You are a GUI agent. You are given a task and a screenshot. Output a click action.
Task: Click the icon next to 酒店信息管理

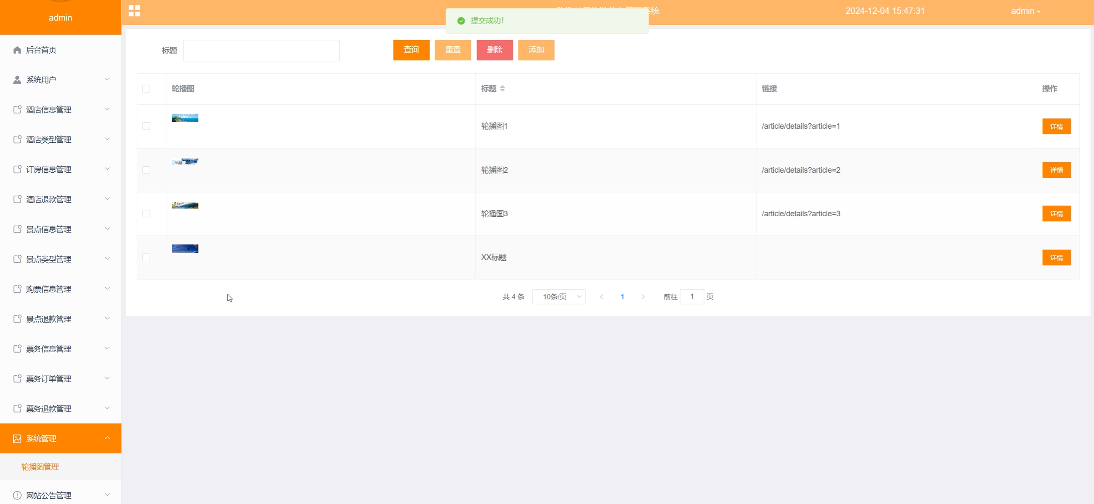(17, 109)
